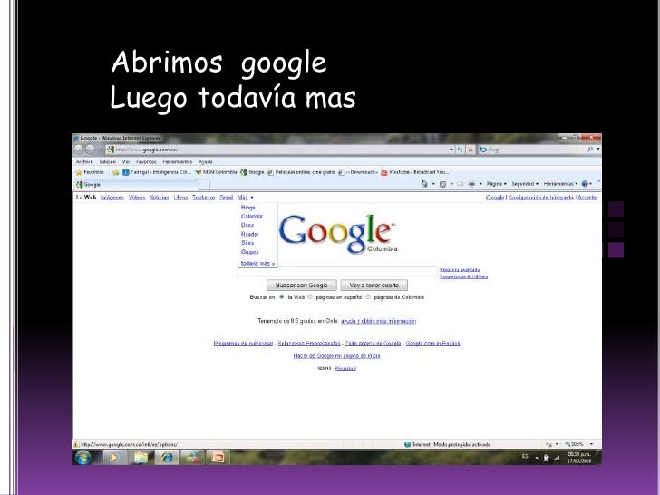The image size is (660, 495).
Task: Open the Gmail link
Action: [x=226, y=198]
